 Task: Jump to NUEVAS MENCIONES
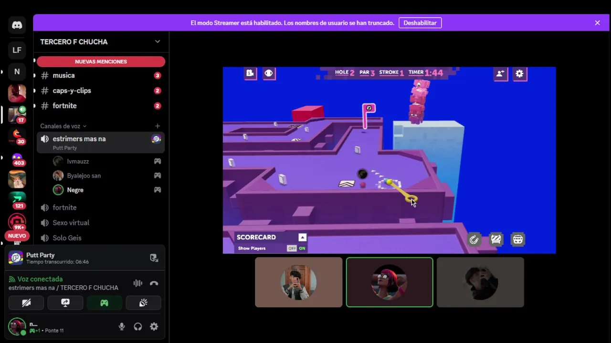(101, 61)
